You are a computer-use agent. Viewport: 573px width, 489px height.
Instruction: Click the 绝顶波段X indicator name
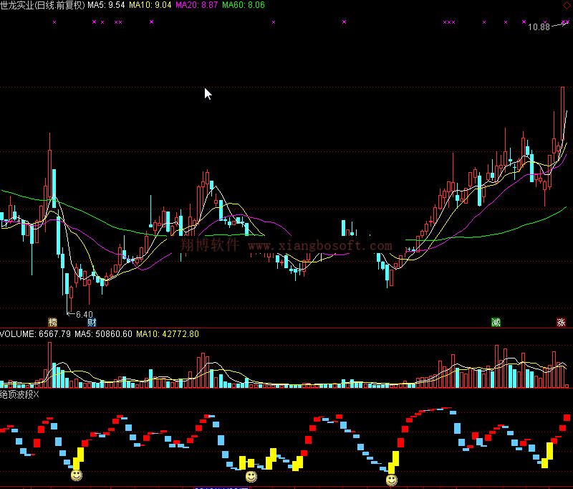click(19, 394)
